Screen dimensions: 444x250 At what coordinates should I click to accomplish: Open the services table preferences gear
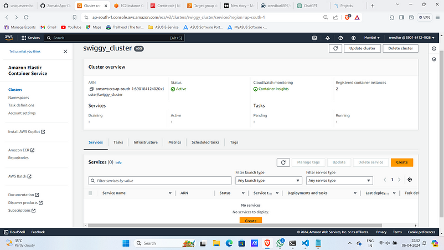tap(410, 180)
